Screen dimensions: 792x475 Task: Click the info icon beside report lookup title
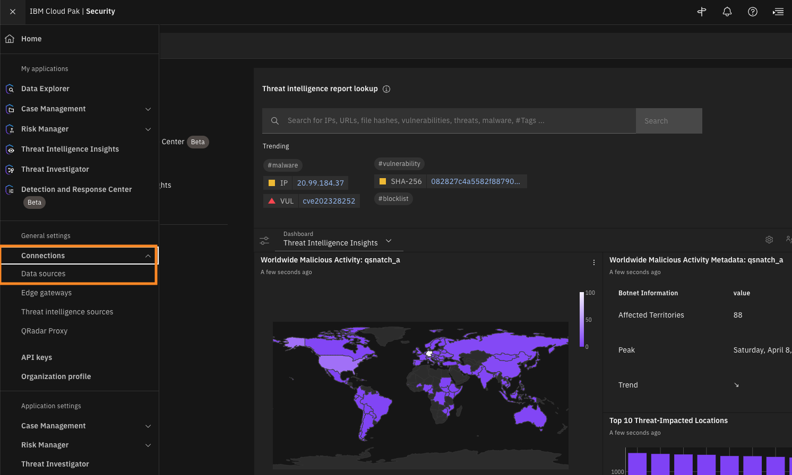(386, 89)
